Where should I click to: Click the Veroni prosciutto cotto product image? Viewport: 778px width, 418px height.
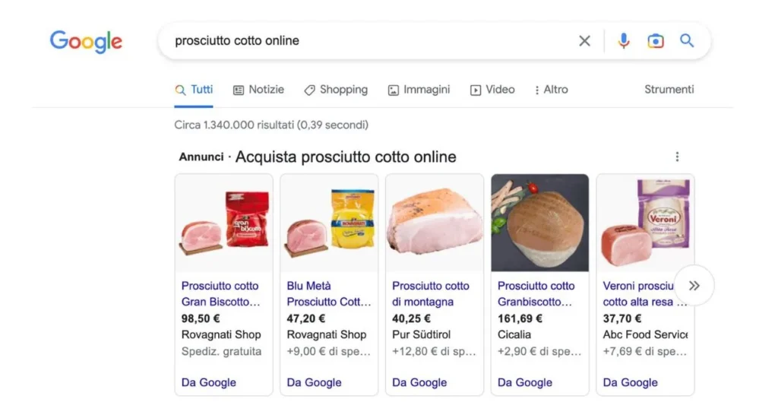[x=645, y=223]
